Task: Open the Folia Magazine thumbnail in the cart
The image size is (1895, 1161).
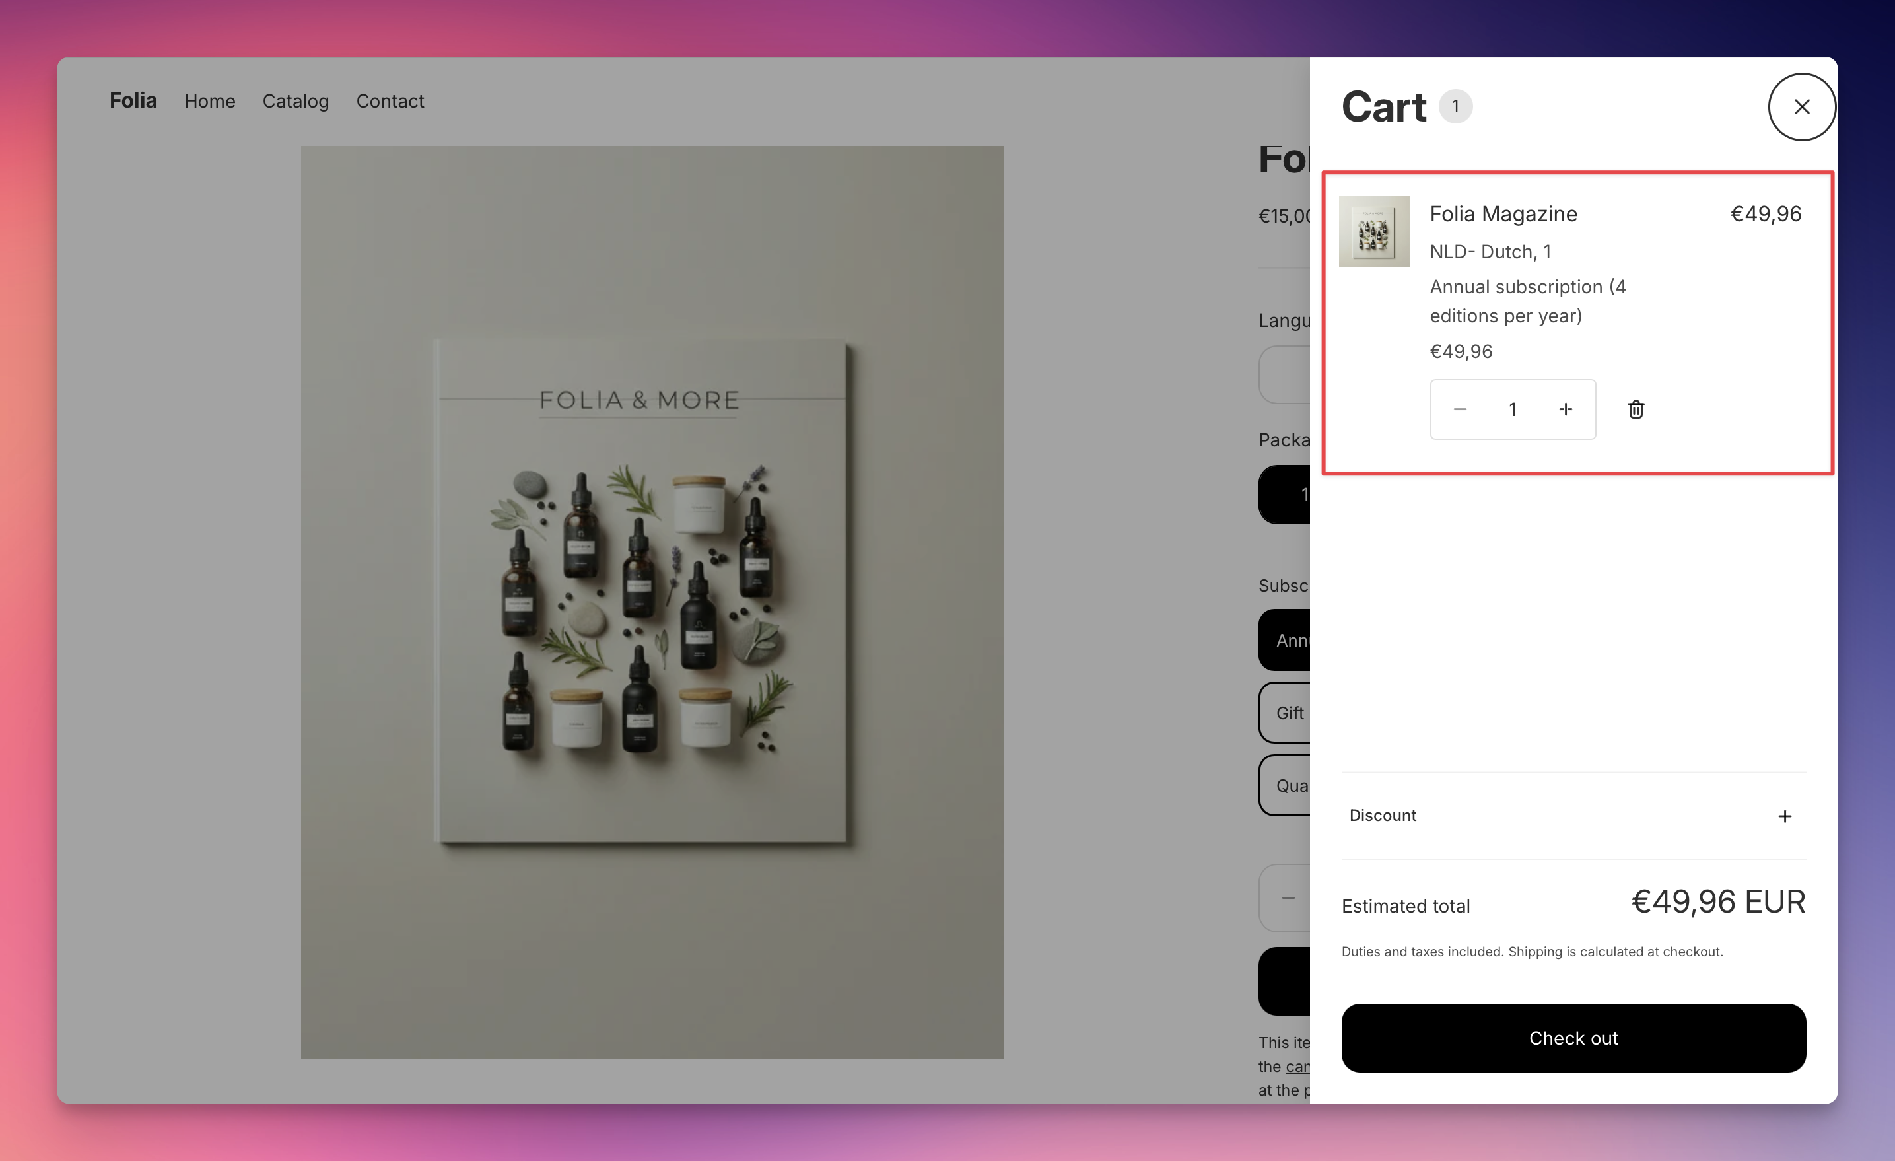Action: [1374, 231]
